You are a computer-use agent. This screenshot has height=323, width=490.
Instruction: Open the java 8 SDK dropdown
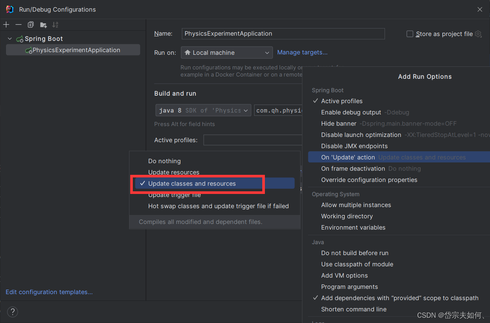click(203, 110)
